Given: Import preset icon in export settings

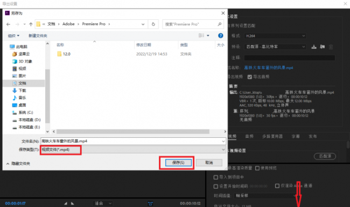Looking at the screenshot, I should point(323,47).
